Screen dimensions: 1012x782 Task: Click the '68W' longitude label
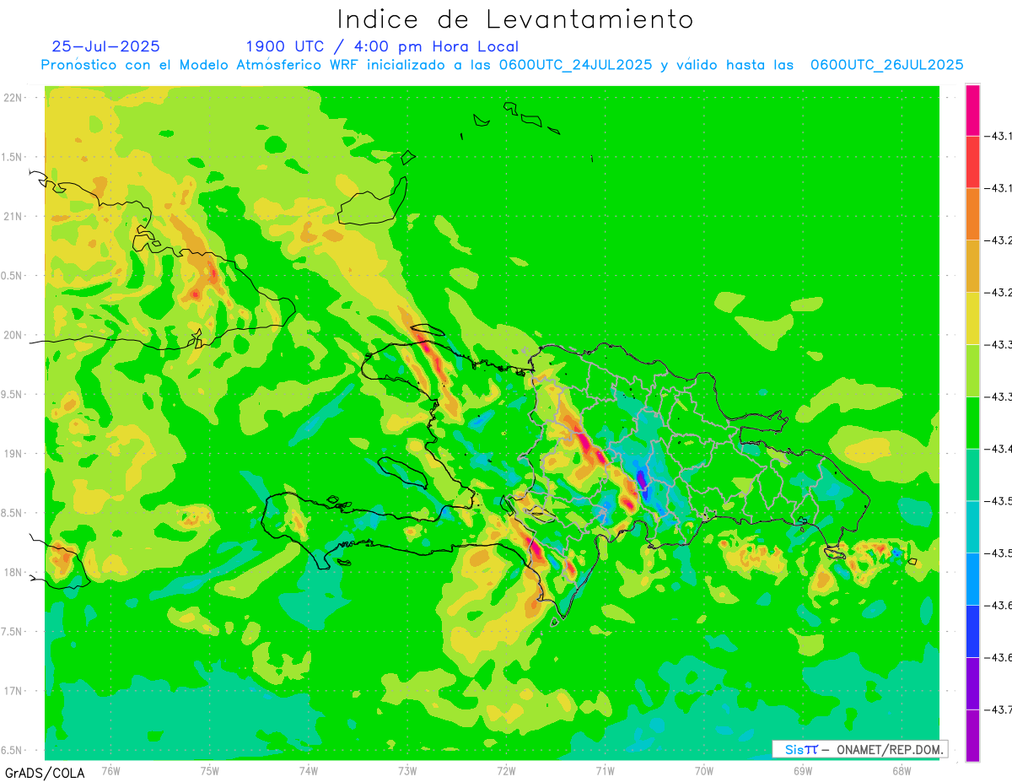[902, 771]
